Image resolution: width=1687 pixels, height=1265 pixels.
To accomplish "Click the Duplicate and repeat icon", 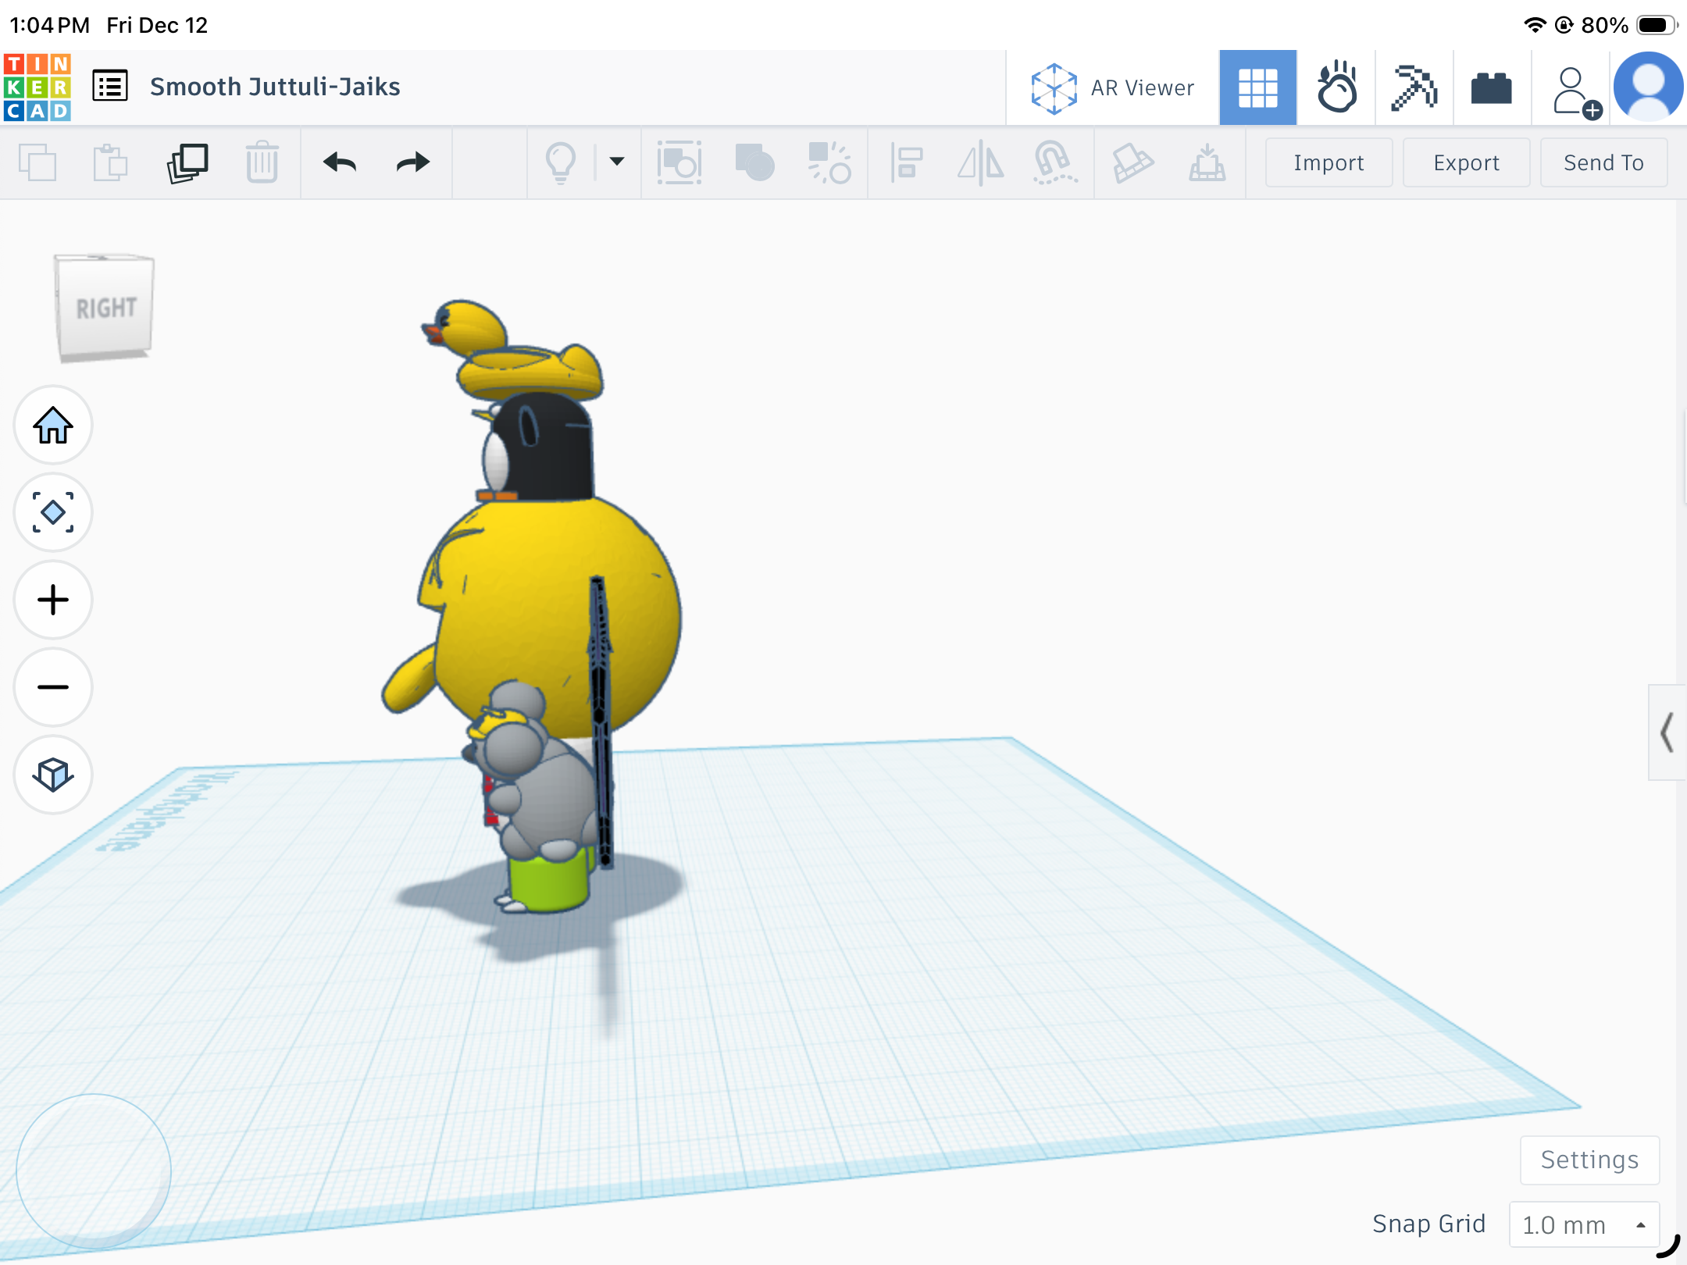I will (187, 163).
